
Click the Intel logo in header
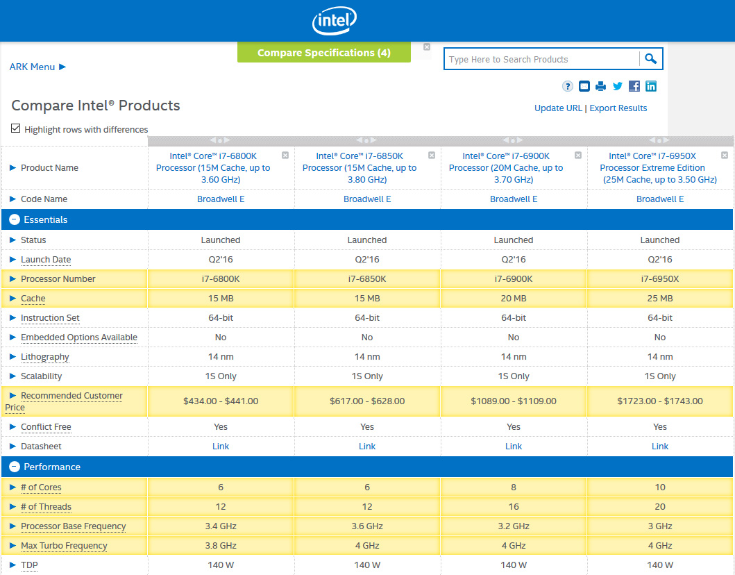pos(335,22)
